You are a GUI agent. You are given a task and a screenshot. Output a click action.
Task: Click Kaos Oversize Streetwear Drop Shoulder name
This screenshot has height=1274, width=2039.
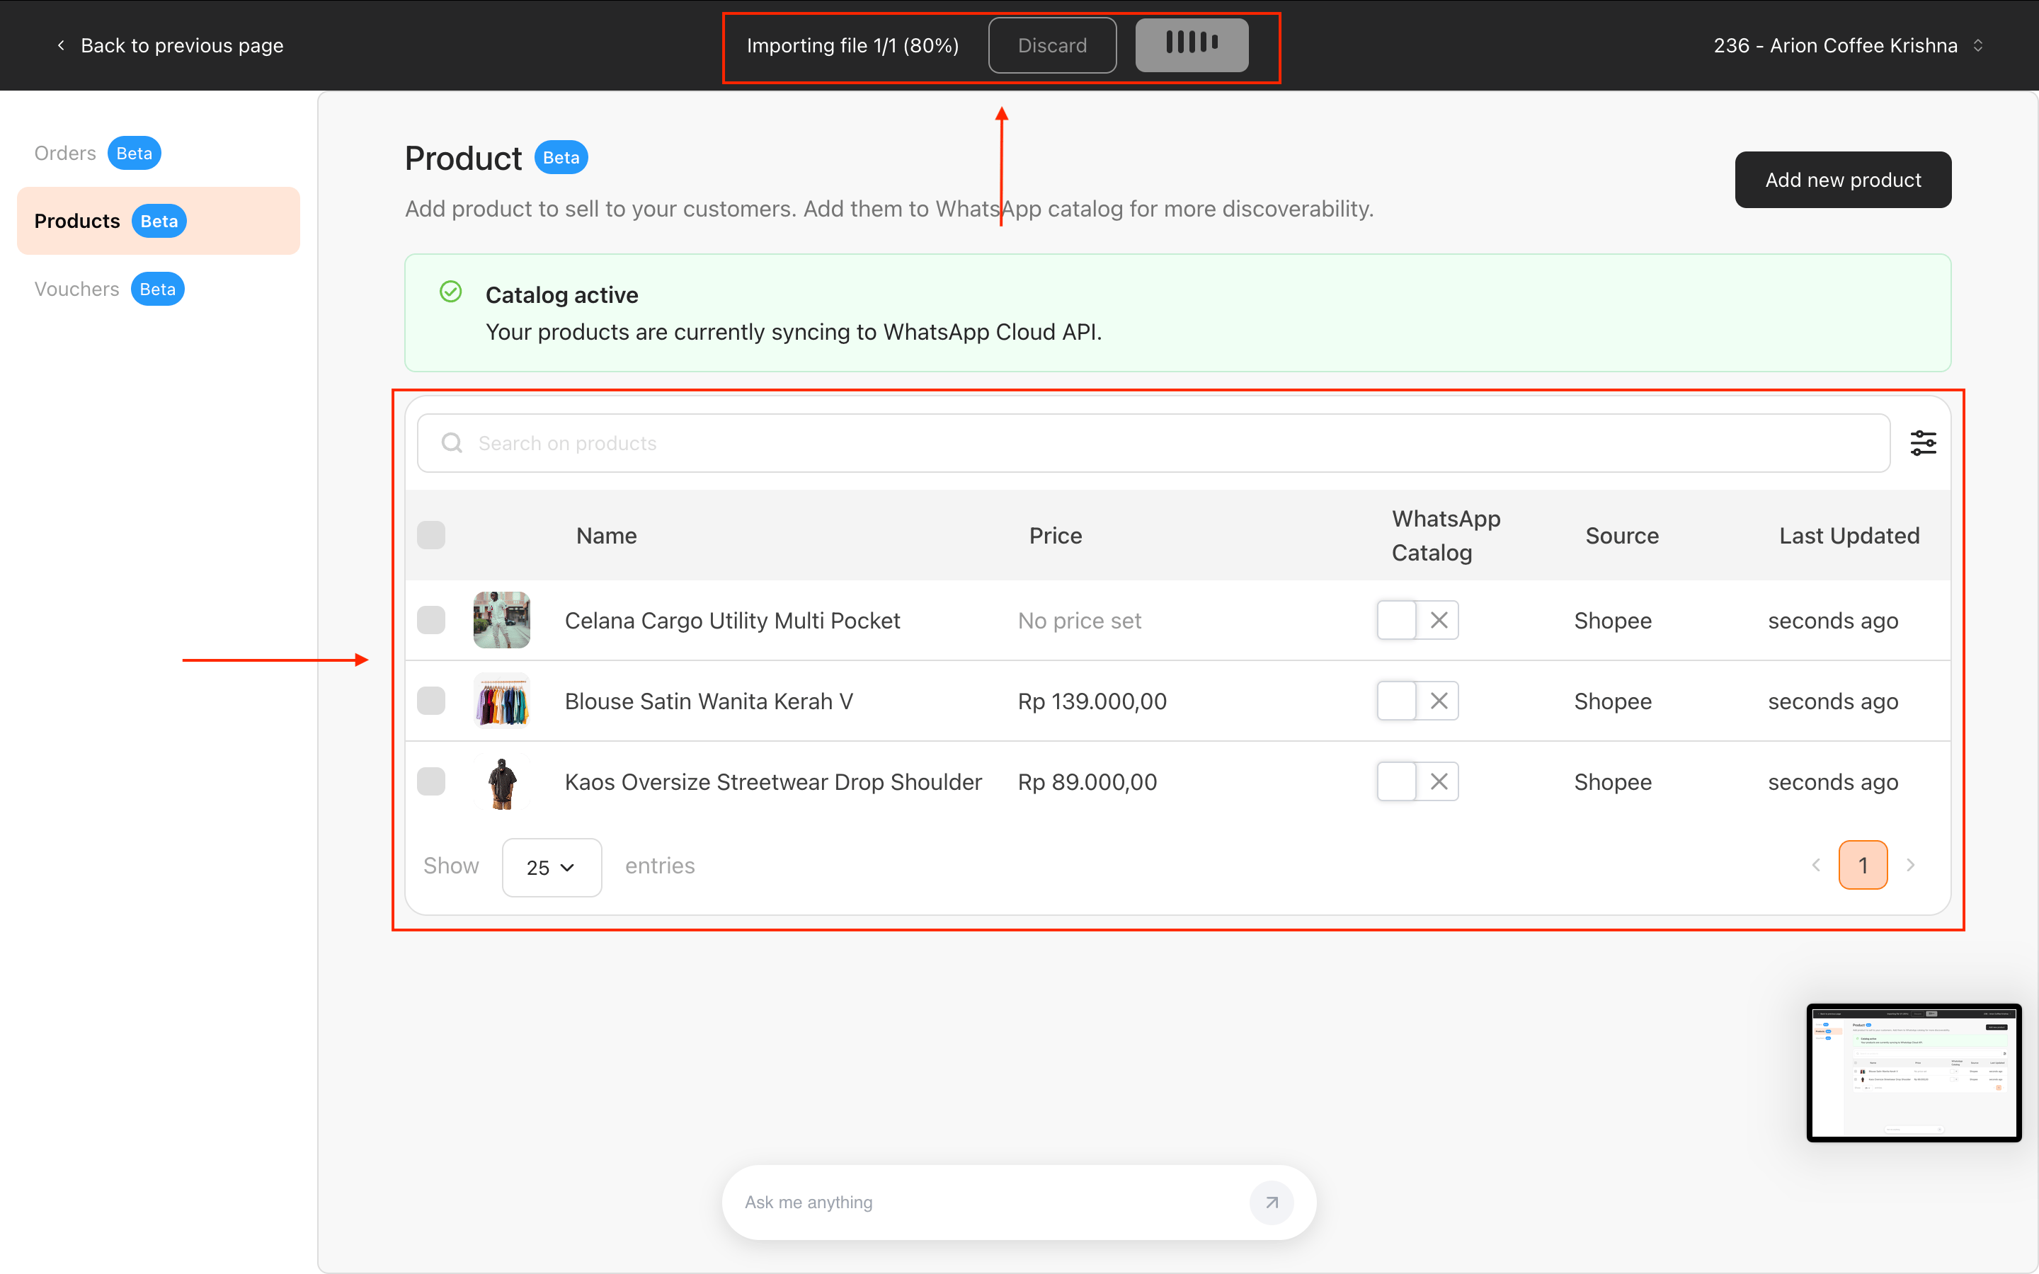click(x=773, y=783)
